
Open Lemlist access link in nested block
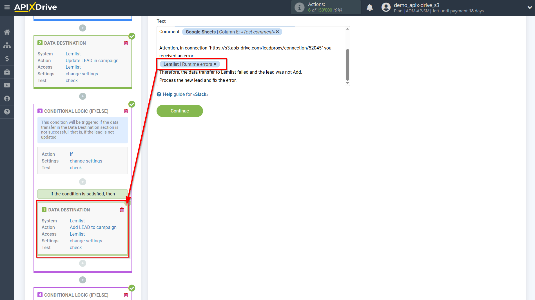[x=77, y=234]
